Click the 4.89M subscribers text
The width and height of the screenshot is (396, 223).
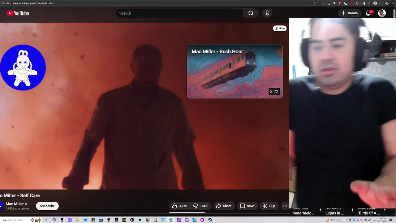tap(17, 208)
